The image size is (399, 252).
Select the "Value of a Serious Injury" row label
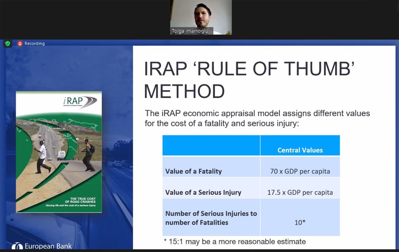203,193
